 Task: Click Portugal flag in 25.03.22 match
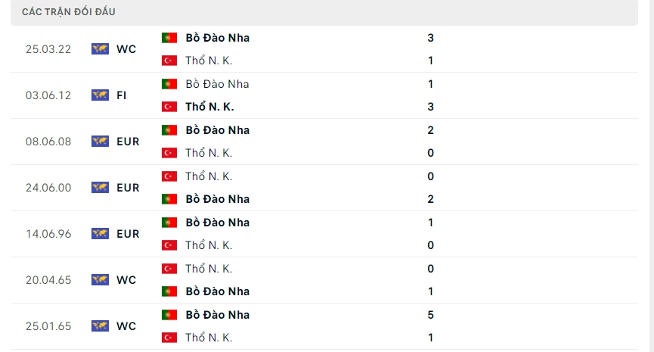point(169,38)
